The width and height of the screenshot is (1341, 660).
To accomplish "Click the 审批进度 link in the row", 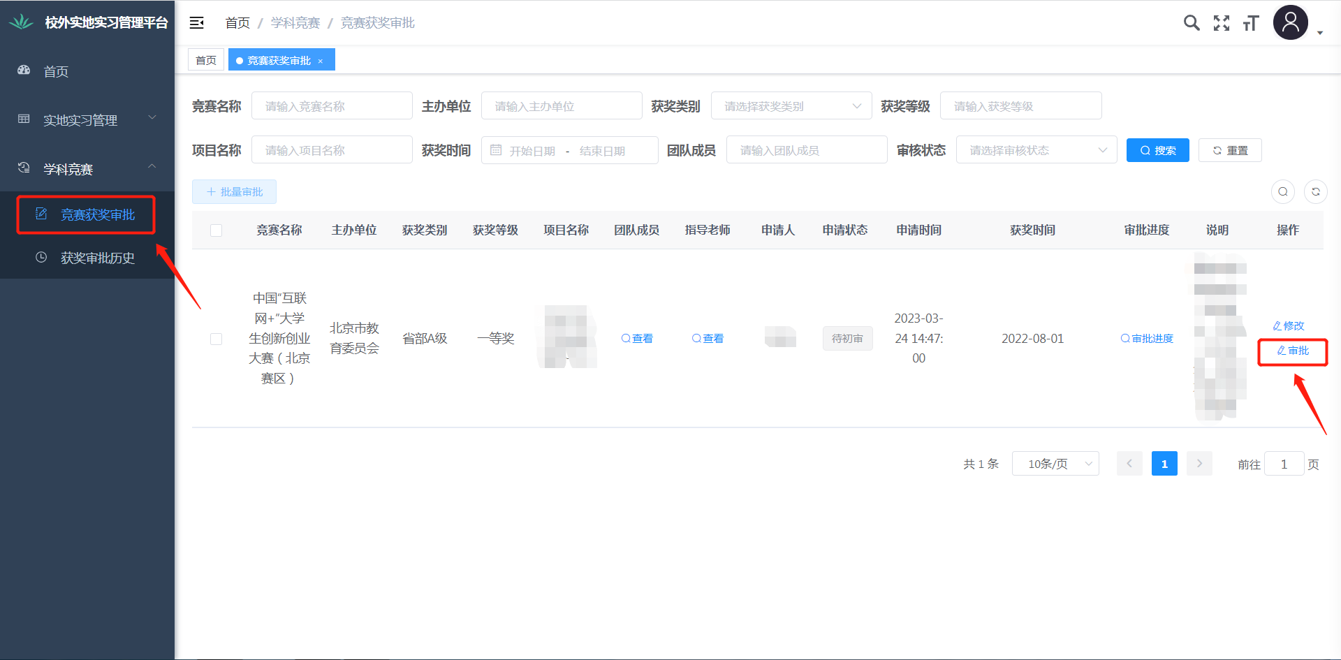I will (x=1147, y=339).
